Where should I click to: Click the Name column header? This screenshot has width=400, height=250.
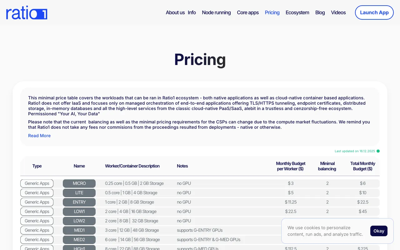click(79, 166)
